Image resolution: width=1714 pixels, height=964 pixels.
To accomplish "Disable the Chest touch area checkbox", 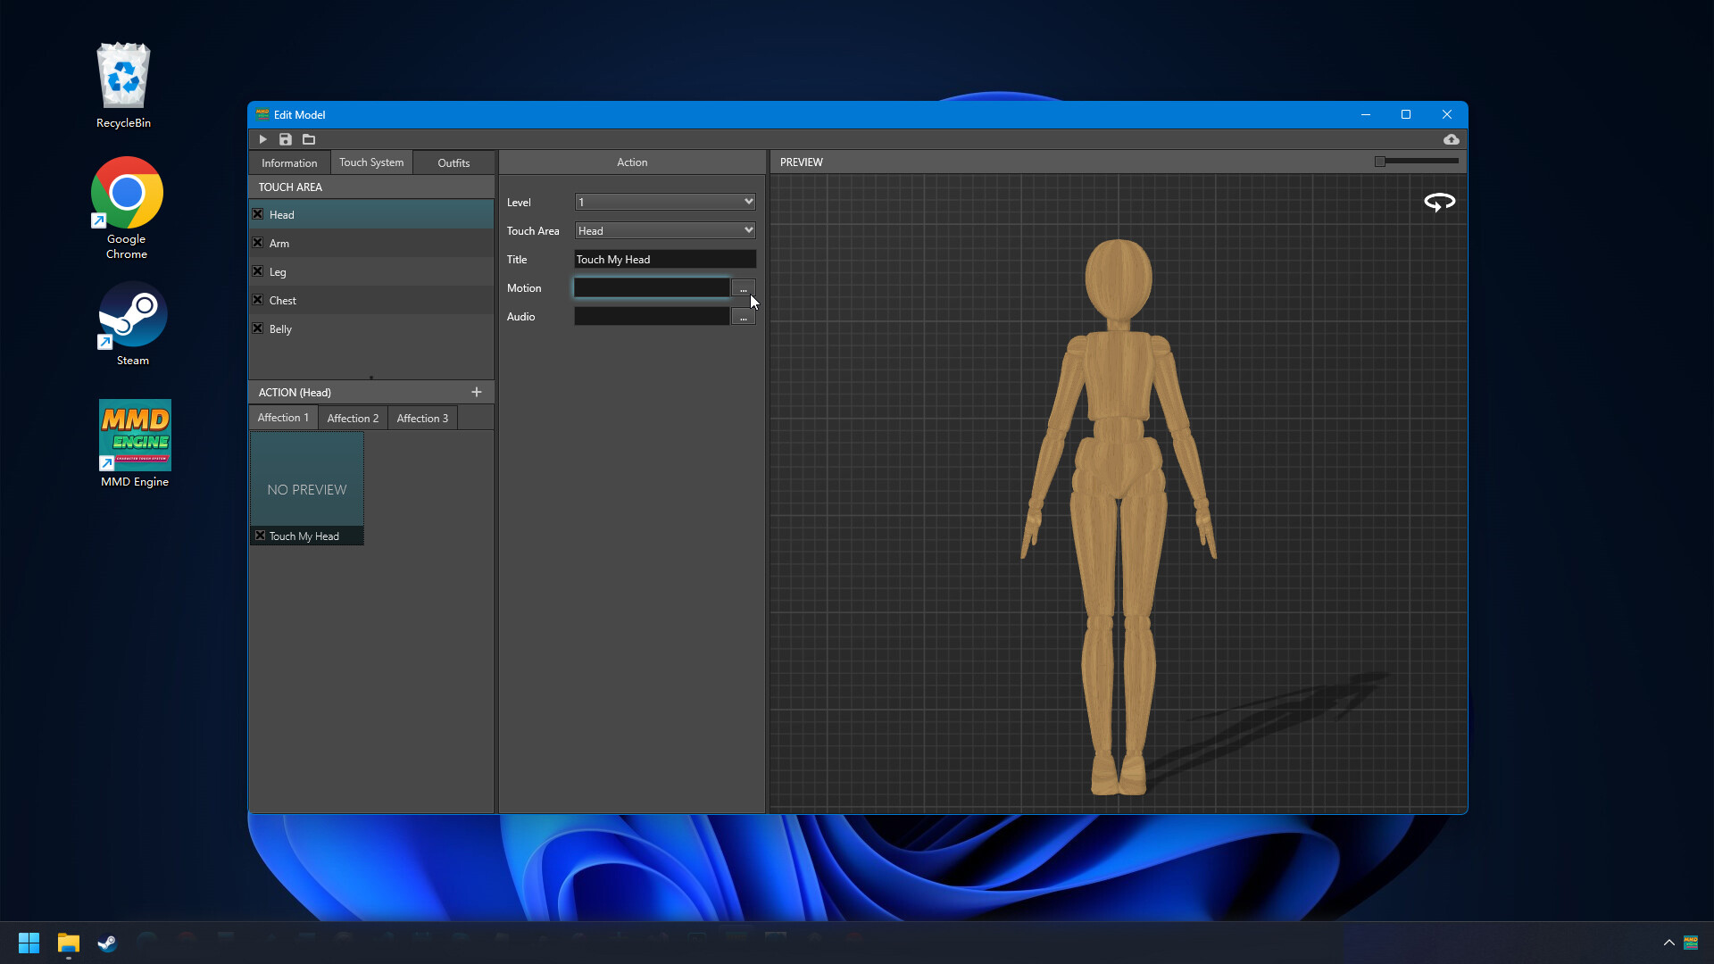I will point(258,300).
